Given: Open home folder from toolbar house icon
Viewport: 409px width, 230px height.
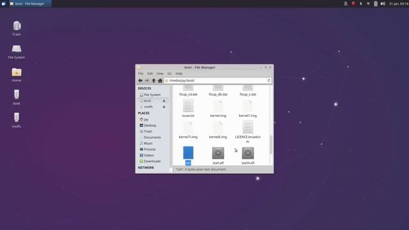Looking at the screenshot, I should point(160,80).
